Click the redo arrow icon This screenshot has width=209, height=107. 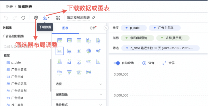click(15, 18)
